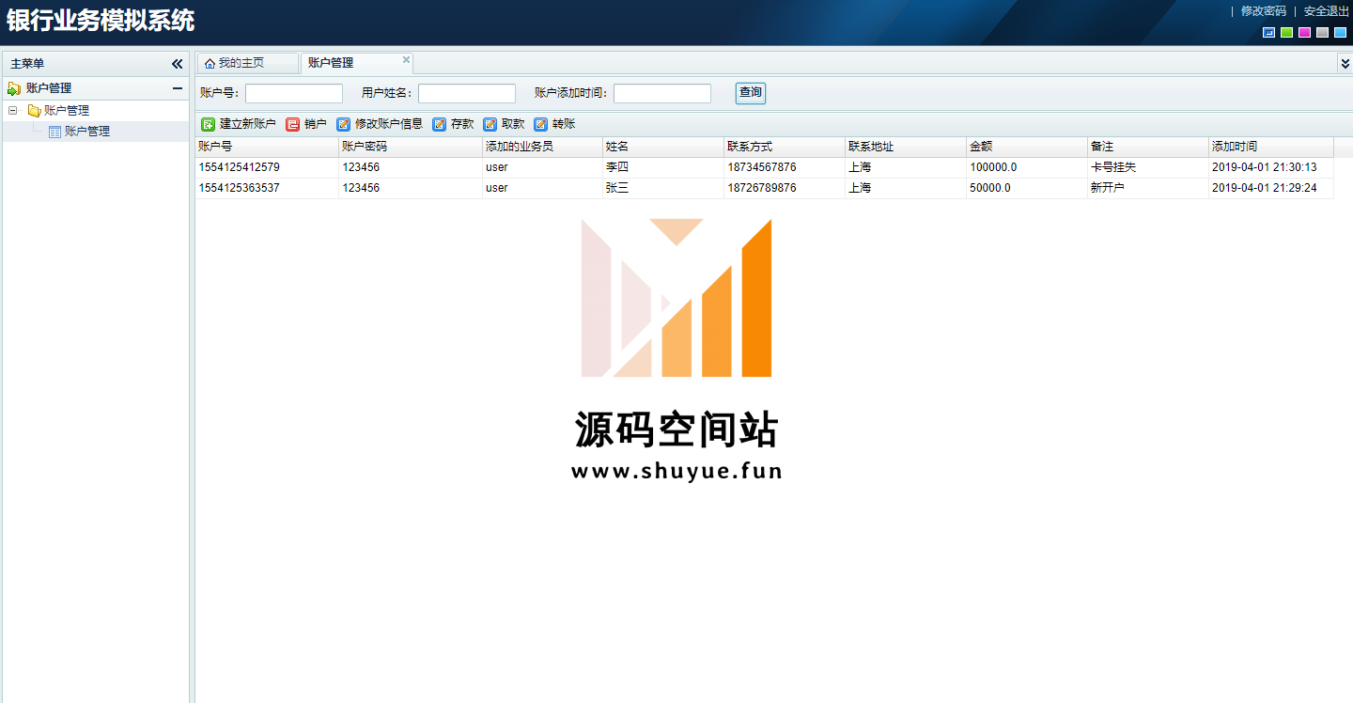
Task: Click timestamp 2019-04-01 21:29:24
Action: tap(1265, 188)
